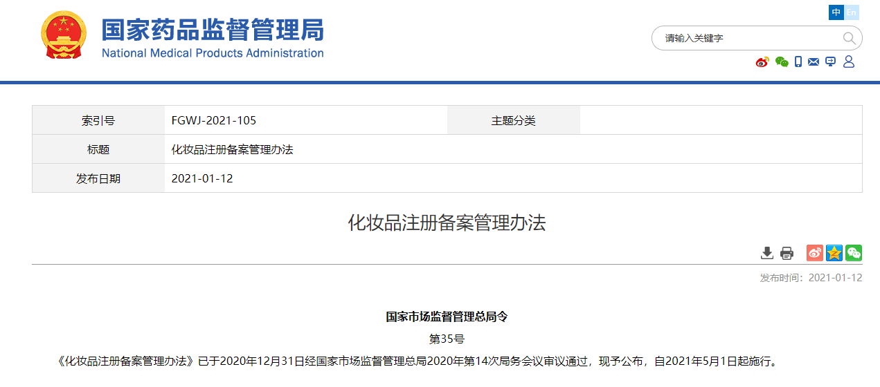Screen dimensions: 880x387
Task: Download the article via download icon
Action: click(767, 253)
